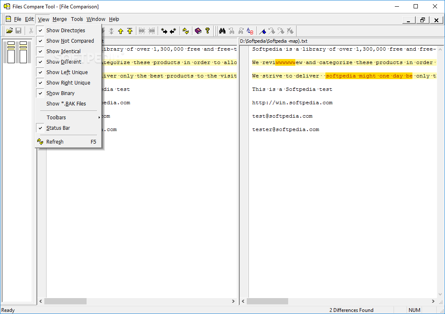This screenshot has height=314, width=445.
Task: Enable Show *.BAK Files
Action: (69, 104)
